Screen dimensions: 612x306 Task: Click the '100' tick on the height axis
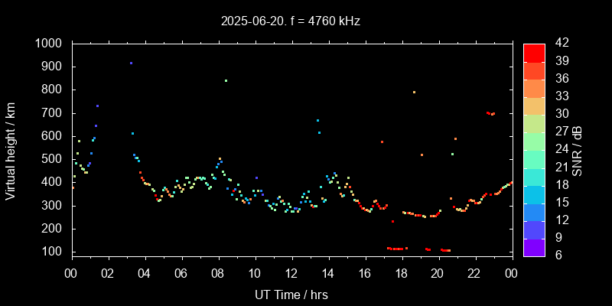(54, 252)
